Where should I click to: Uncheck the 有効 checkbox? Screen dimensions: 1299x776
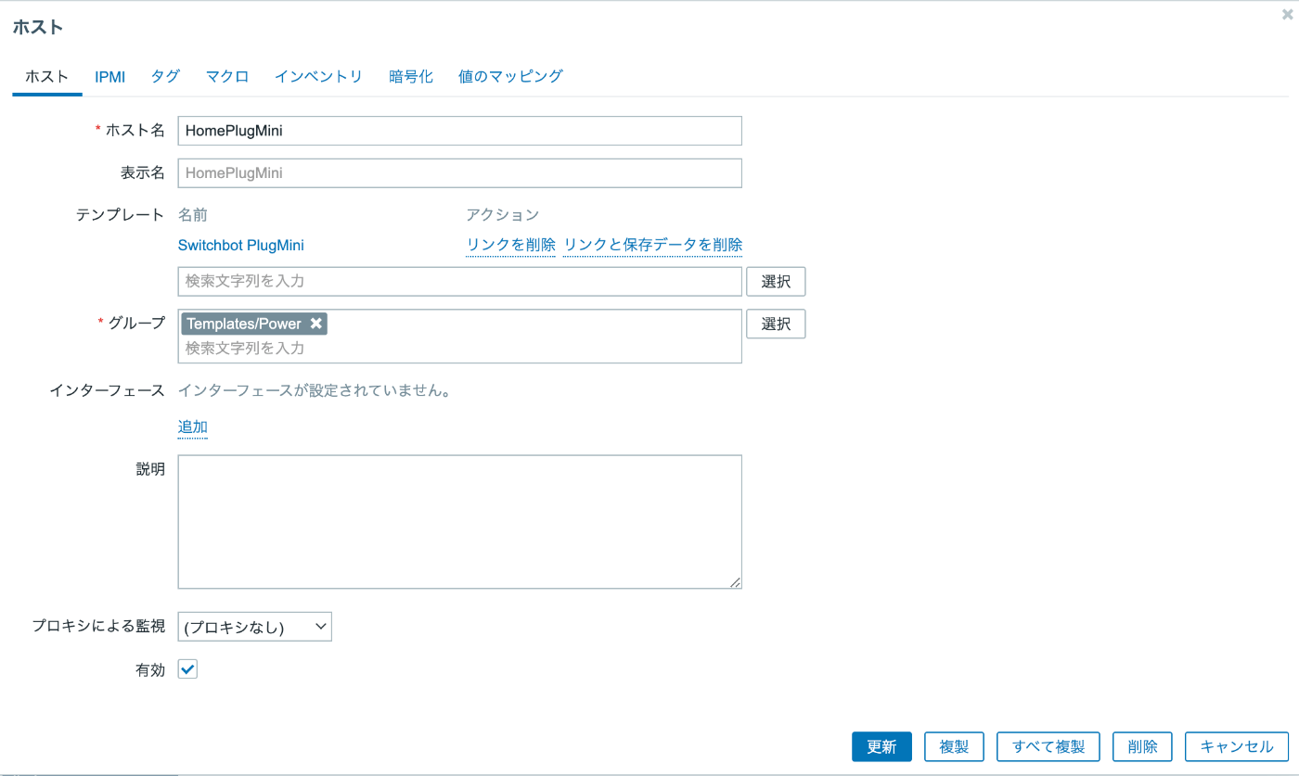tap(187, 668)
